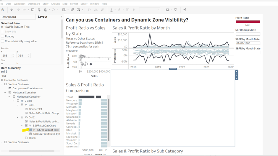Collapse V - S&PR SubCat Chart node
This screenshot has width=278, height=156.
point(22,126)
